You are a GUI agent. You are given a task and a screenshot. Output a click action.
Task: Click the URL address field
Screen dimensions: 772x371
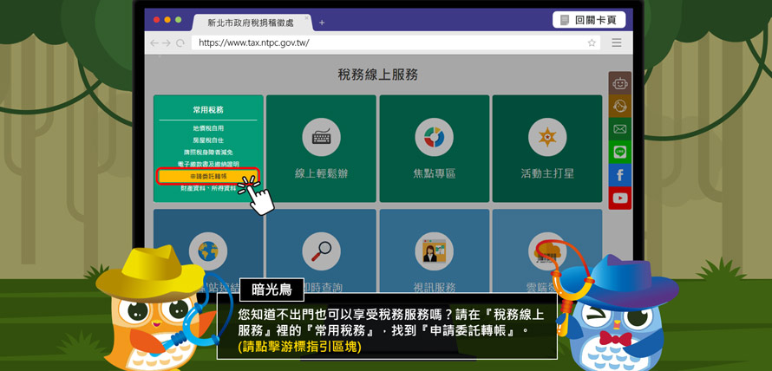(396, 42)
